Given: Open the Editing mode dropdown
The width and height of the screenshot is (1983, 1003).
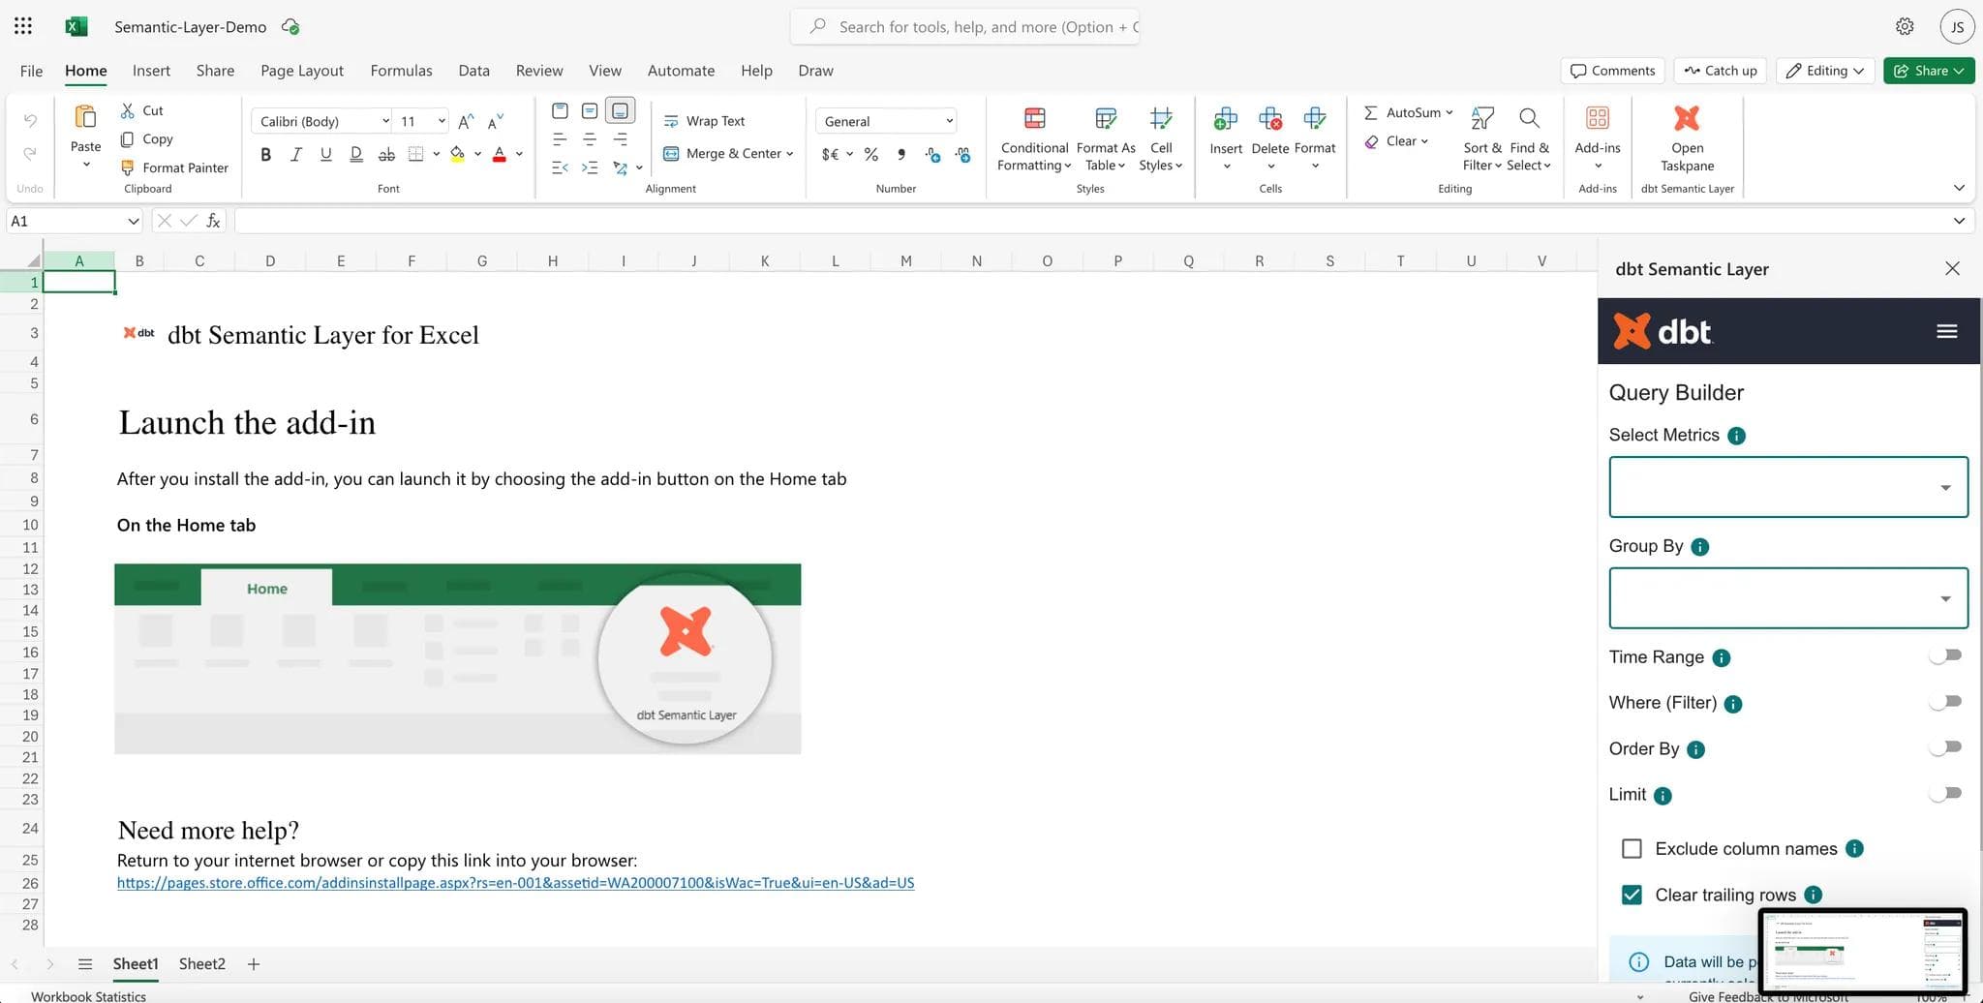Looking at the screenshot, I should tap(1824, 71).
